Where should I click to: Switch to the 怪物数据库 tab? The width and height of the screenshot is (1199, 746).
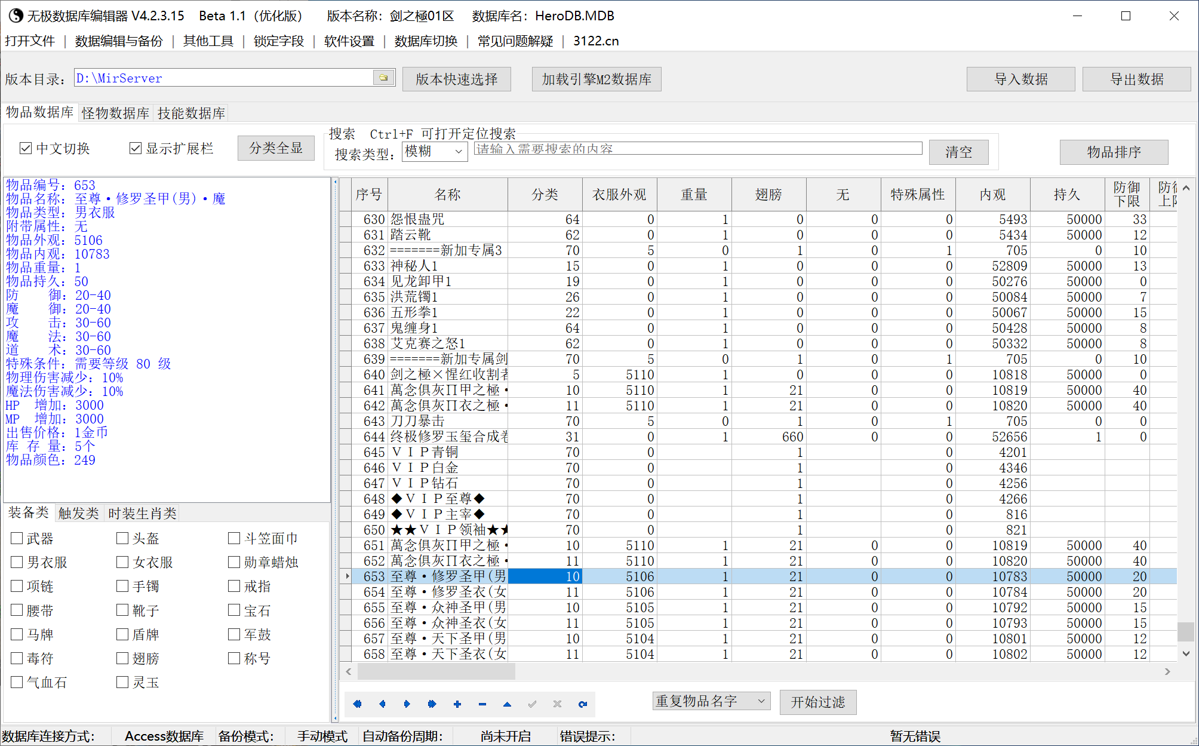tap(116, 113)
